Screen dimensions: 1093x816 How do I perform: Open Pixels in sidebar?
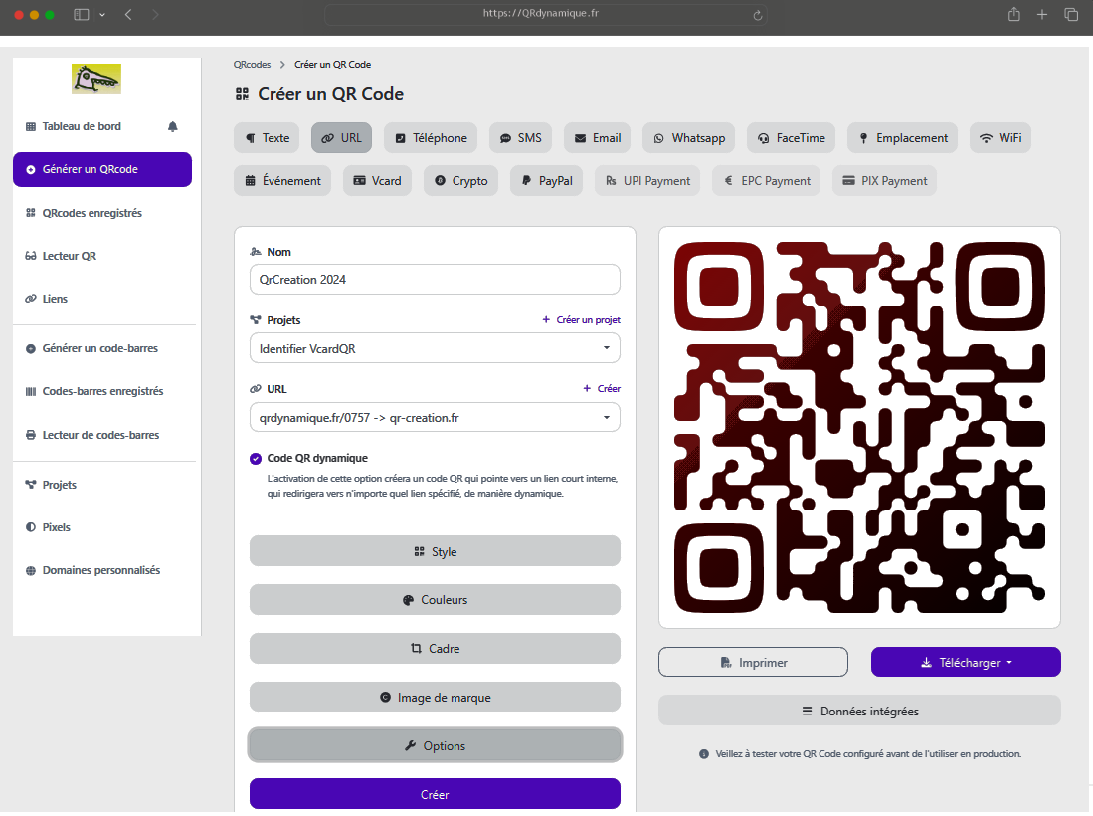click(x=56, y=528)
